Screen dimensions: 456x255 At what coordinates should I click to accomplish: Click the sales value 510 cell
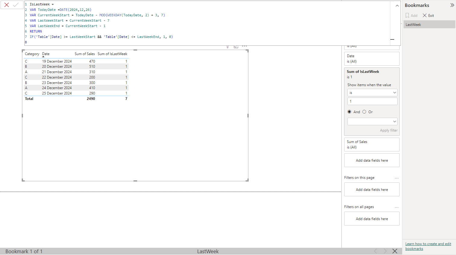(x=92, y=67)
